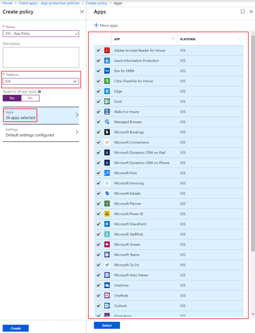This screenshot has height=333, width=255.
Task: Deselect the OneNote app checkbox
Action: tap(98, 296)
